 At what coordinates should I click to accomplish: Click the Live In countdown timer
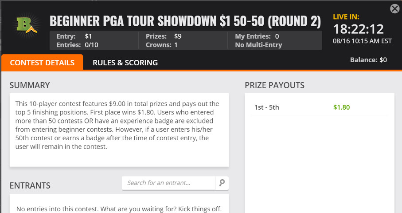359,29
